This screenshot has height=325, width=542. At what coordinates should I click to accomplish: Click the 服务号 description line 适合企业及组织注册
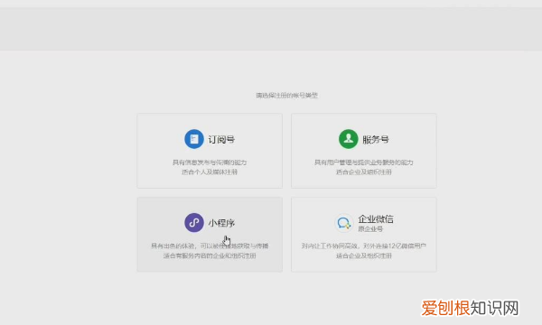coord(364,172)
